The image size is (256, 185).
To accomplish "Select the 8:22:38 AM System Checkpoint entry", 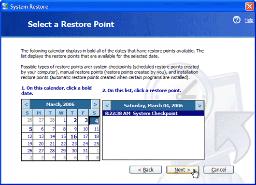I will click(x=153, y=114).
